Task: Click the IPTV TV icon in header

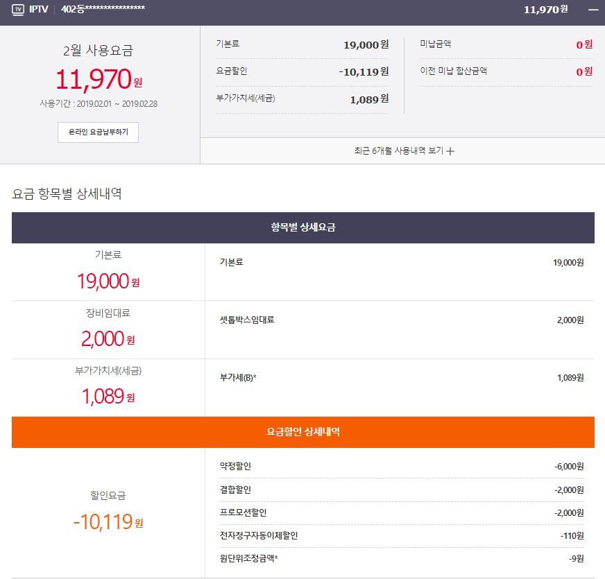Action: coord(18,10)
